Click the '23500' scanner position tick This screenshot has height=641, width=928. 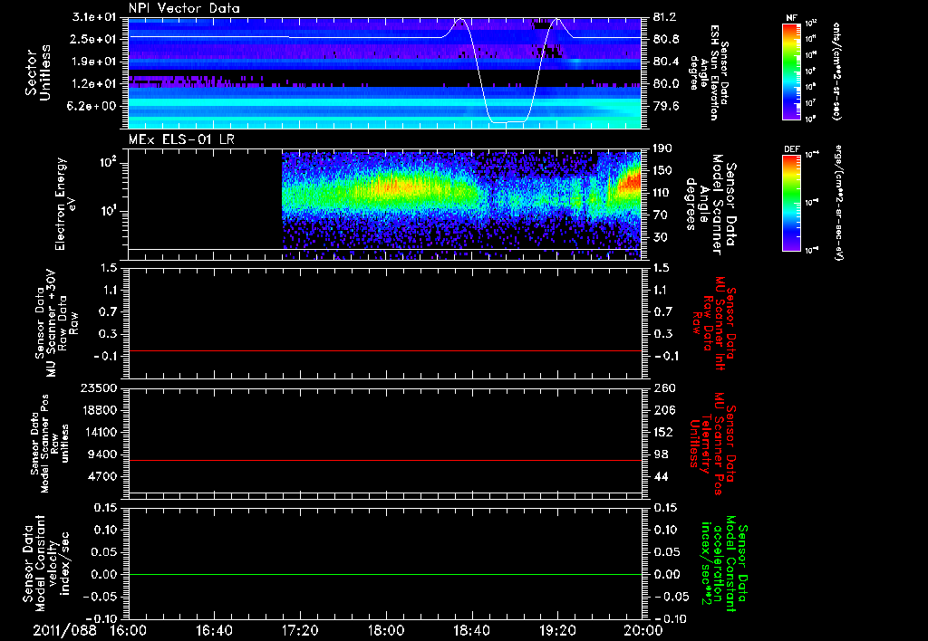point(98,388)
